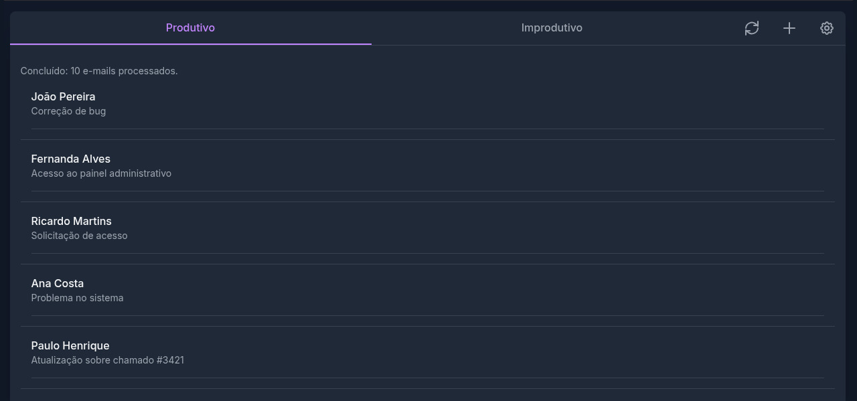Image resolution: width=857 pixels, height=401 pixels.
Task: Open the Ricardo Martins message
Action: click(72, 221)
